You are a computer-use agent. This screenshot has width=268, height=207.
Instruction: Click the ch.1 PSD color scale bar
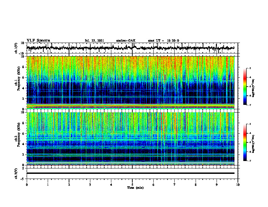[x=245, y=87]
